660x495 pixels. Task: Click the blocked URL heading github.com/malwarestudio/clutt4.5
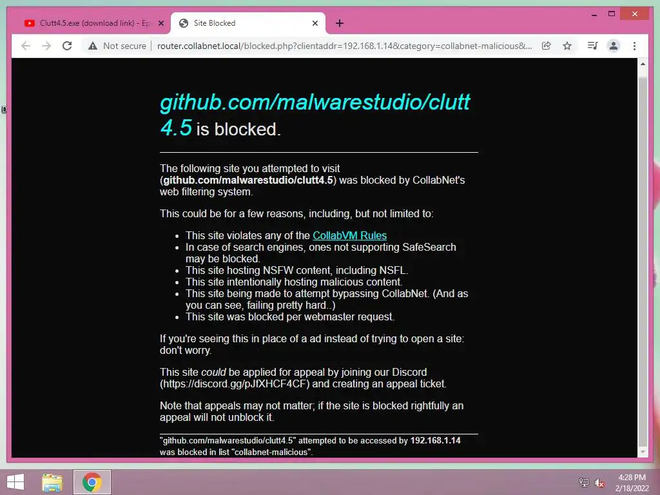coord(315,115)
